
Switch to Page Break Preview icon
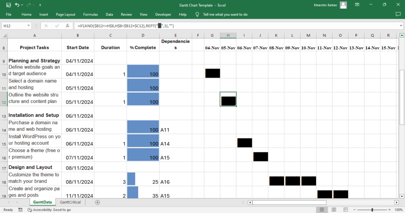click(346, 210)
